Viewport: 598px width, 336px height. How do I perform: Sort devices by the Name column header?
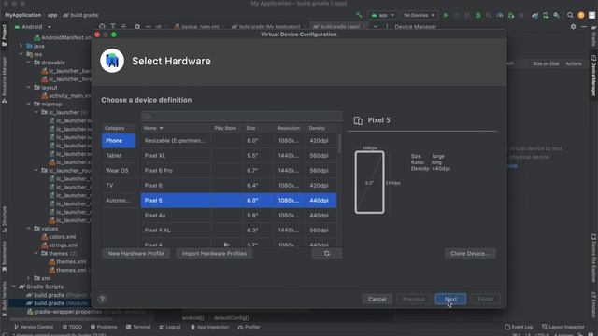coord(177,128)
